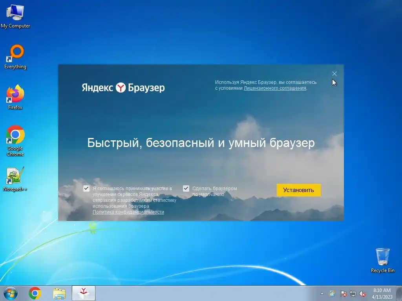Click the Show desktop strip

399,293
